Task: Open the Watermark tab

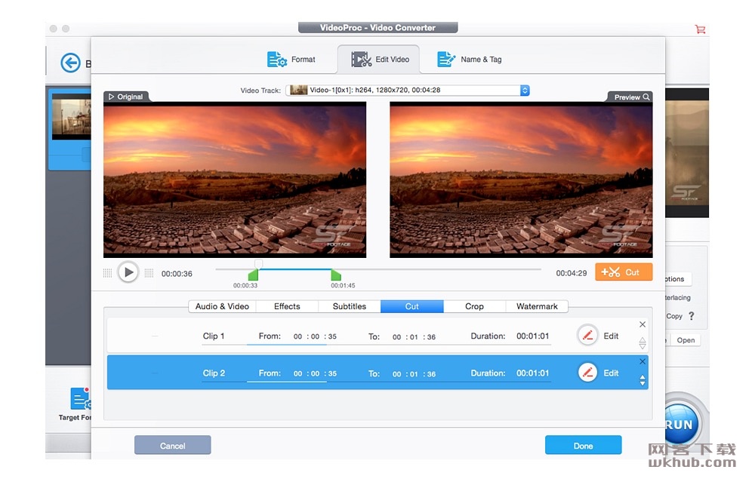Action: tap(537, 306)
